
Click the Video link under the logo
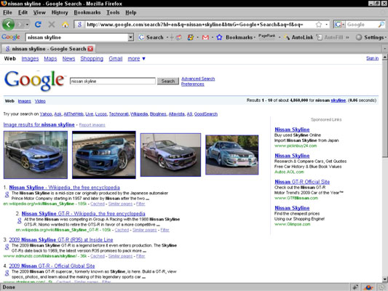tap(40, 101)
